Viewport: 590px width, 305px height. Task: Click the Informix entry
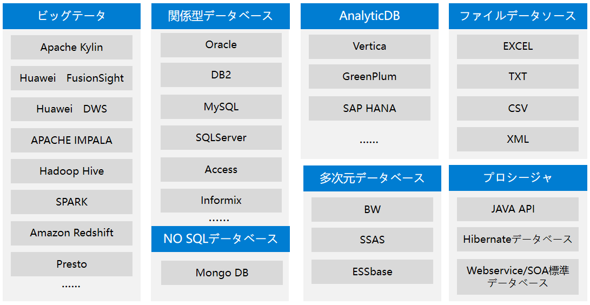221,201
